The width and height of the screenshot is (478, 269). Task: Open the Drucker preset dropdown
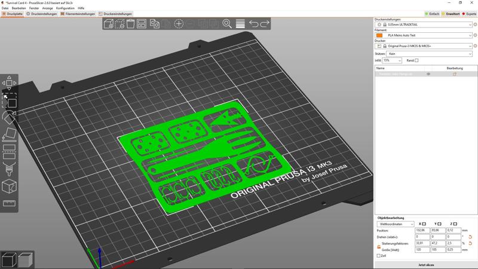pyautogui.click(x=424, y=46)
